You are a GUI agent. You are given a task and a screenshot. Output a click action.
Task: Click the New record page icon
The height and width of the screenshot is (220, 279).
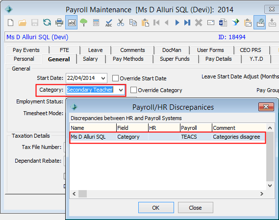[10, 23]
